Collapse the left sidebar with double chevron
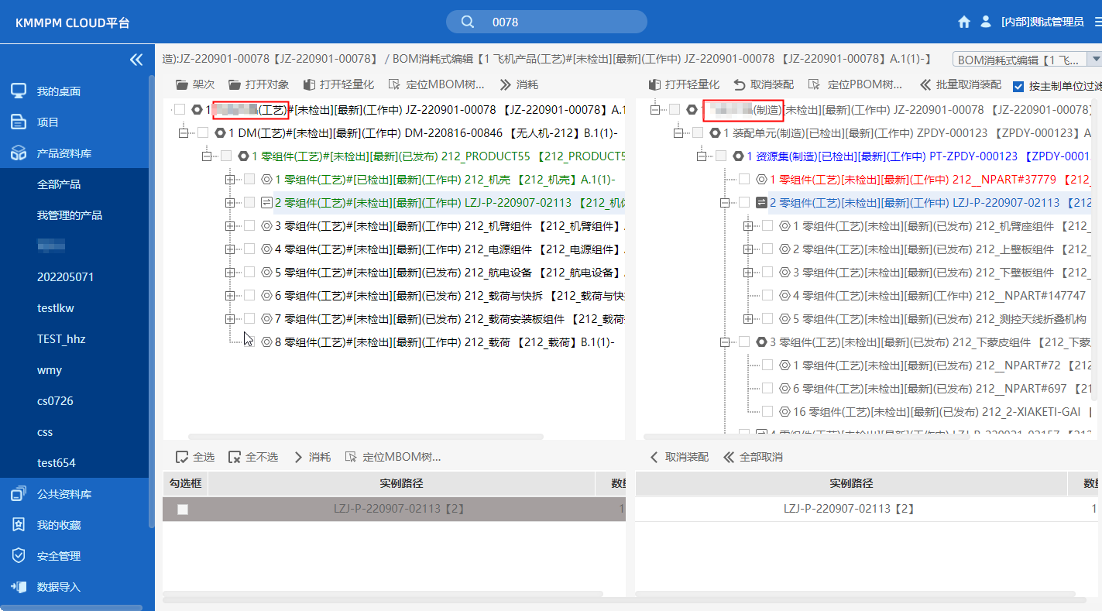 pos(136,60)
